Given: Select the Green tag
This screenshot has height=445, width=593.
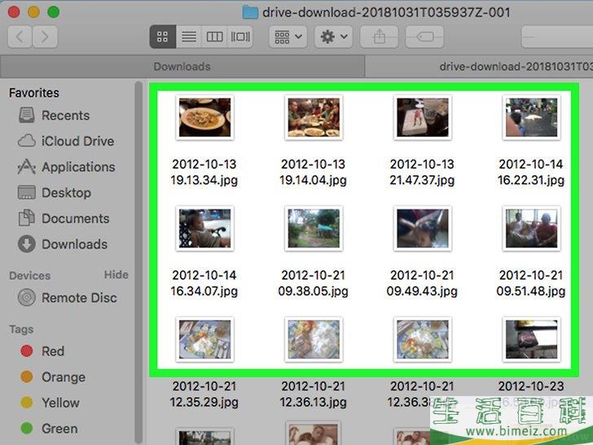Looking at the screenshot, I should pos(49,429).
